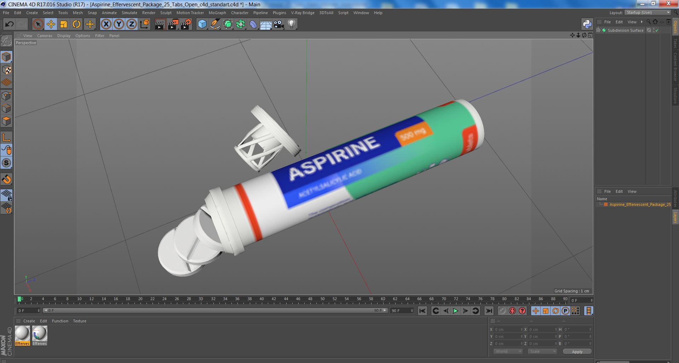
Task: Toggle record active objects
Action: point(502,311)
